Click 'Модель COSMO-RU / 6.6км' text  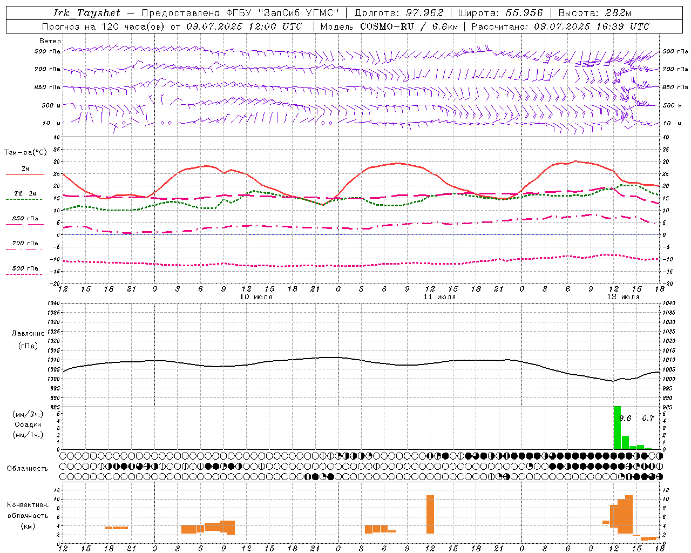point(389,26)
